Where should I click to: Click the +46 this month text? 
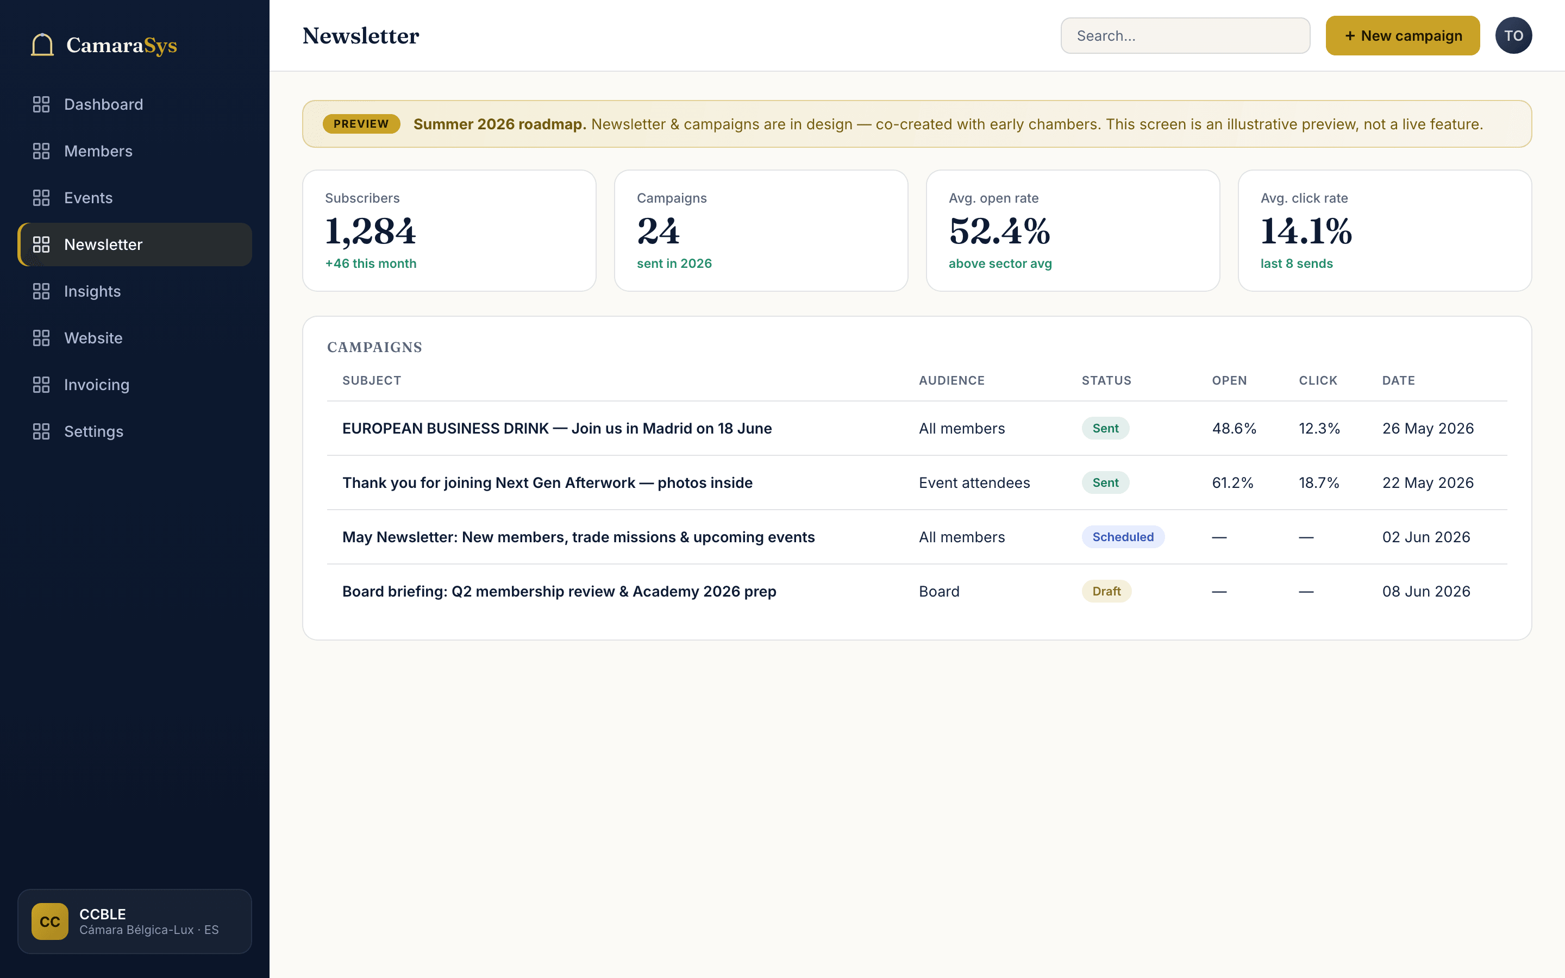[x=371, y=264]
